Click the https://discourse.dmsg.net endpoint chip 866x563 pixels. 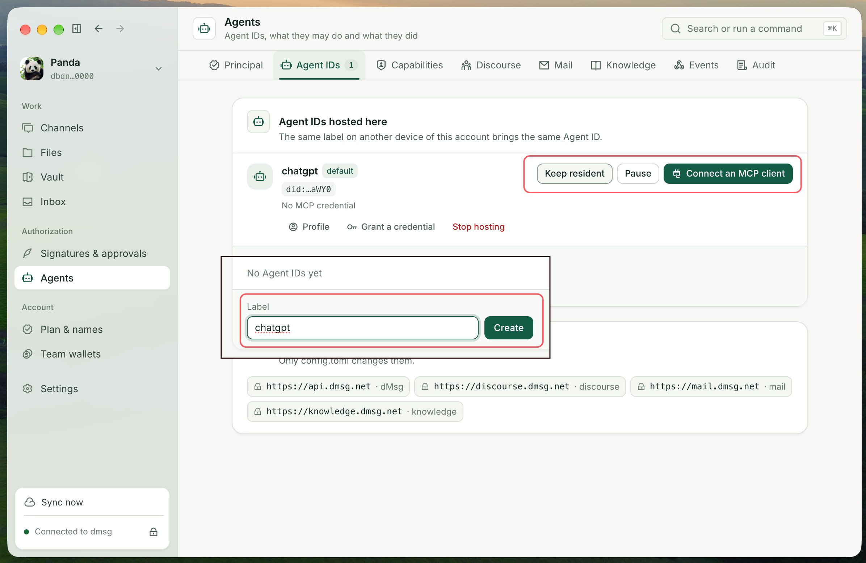point(520,386)
